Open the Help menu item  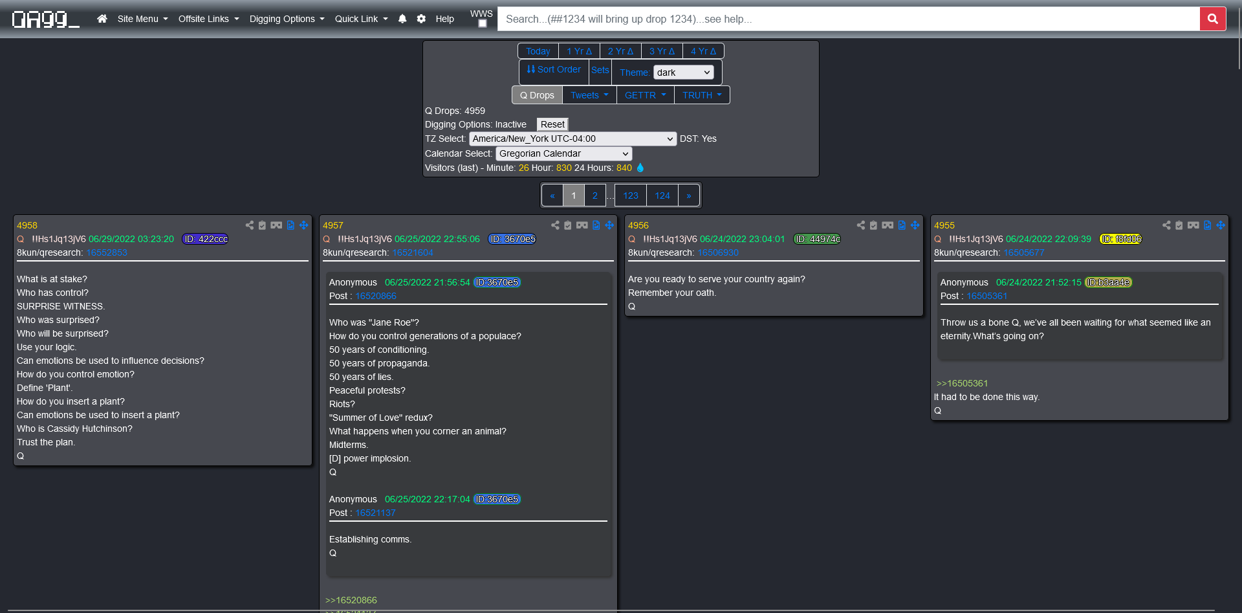(444, 19)
